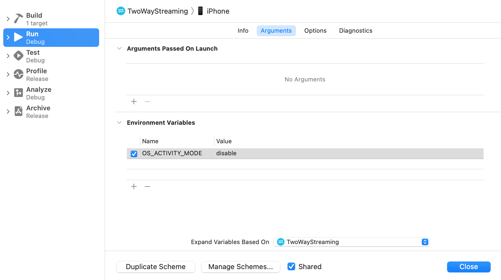
Task: Uncheck the Shared scheme checkbox
Action: (291, 267)
